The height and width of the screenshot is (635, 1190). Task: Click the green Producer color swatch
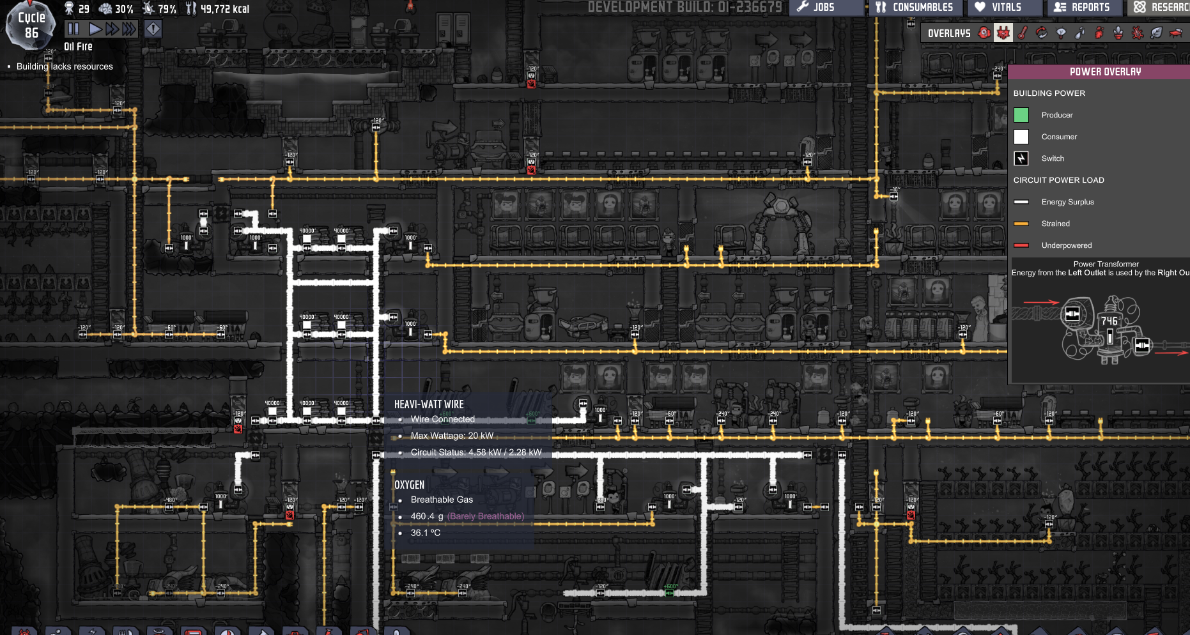tap(1021, 115)
